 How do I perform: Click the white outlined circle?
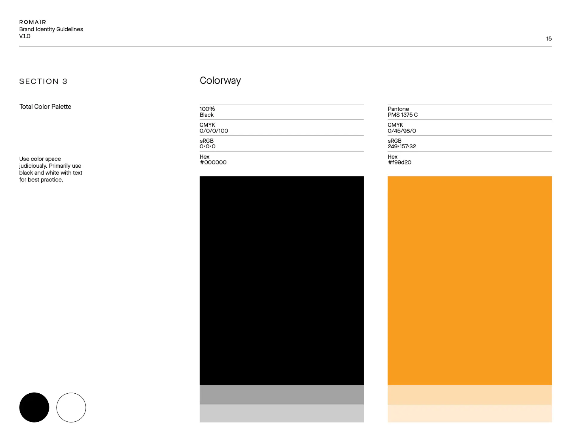[71, 407]
